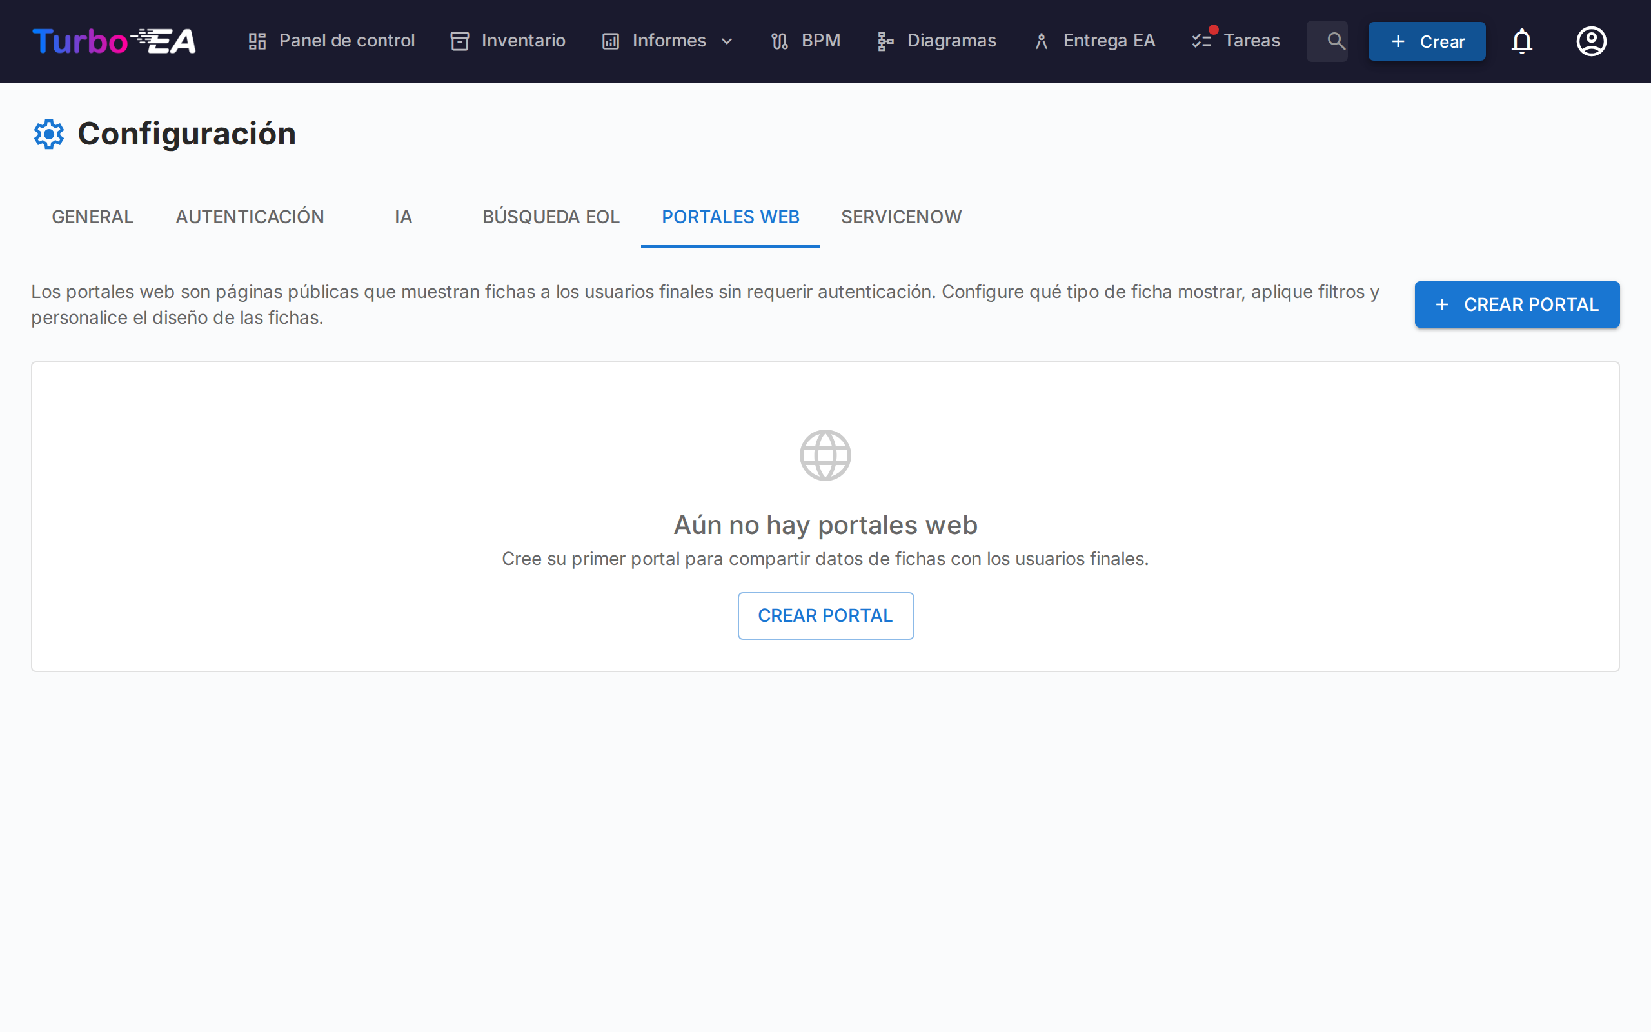Screen dimensions: 1651x1032
Task: Switch to the SERVICENOW tab
Action: point(901,217)
